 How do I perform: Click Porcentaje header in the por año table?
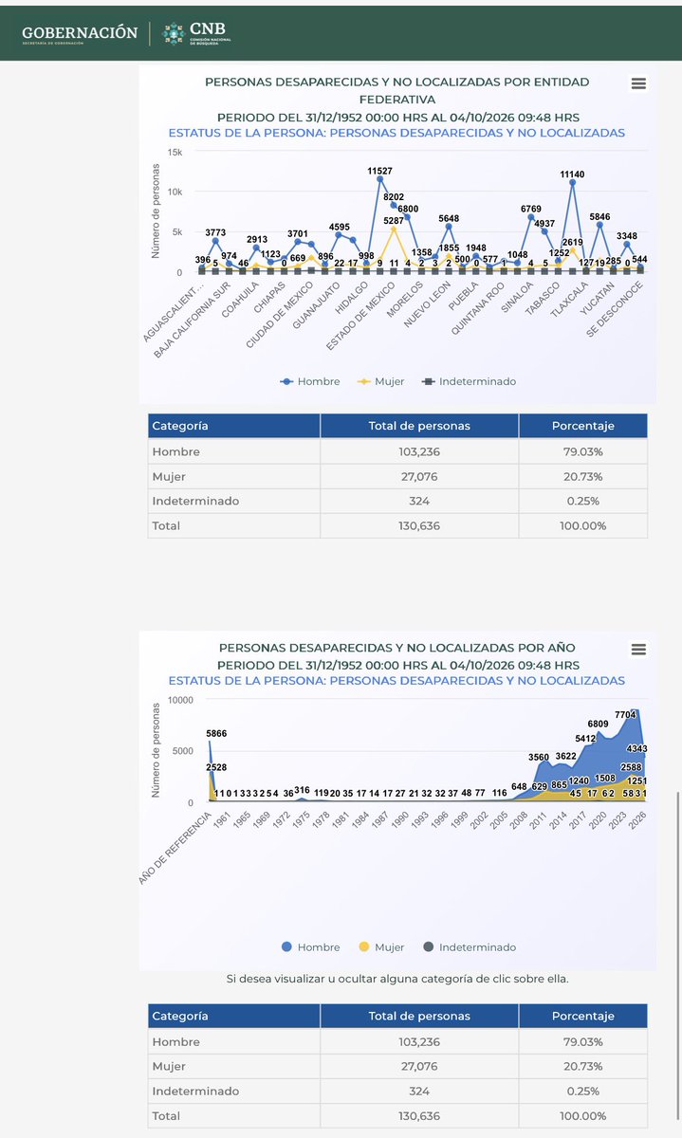click(x=583, y=1016)
